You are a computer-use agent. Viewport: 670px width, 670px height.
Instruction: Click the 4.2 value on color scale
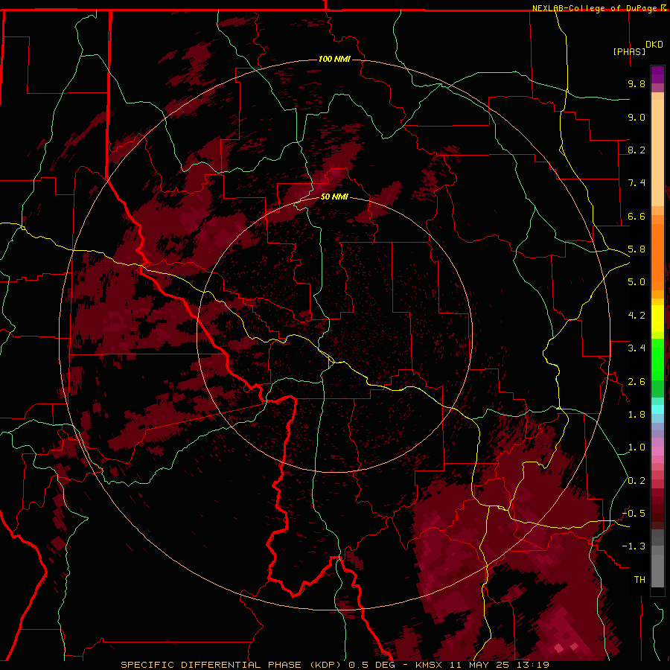point(636,316)
